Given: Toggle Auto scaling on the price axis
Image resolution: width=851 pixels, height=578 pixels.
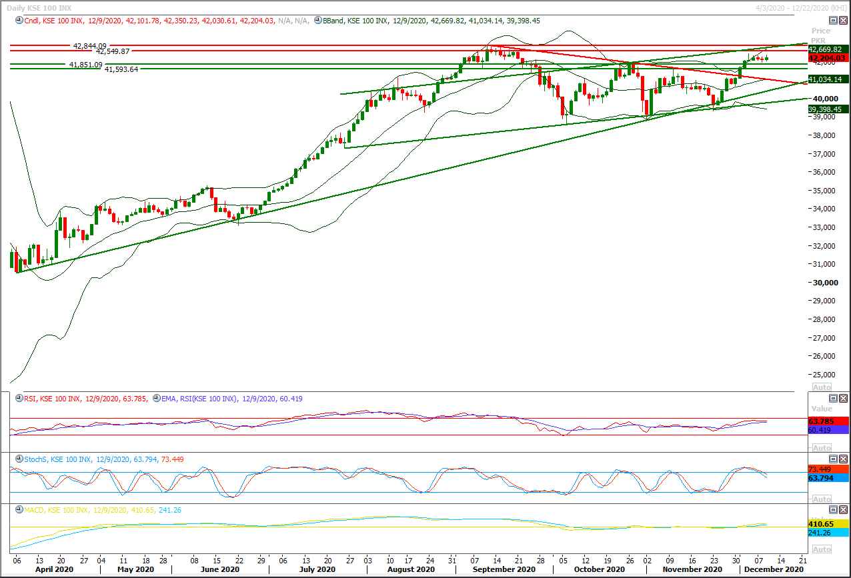Looking at the screenshot, I should pos(822,387).
